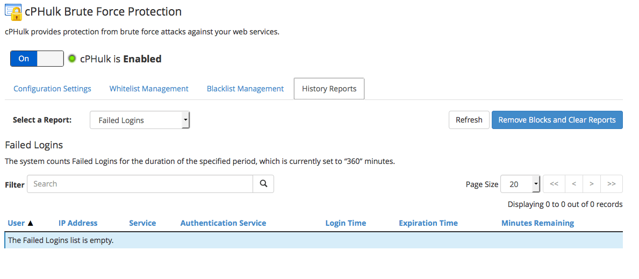
Task: Click the cPHulk Brute Force Protection title
Action: (x=103, y=11)
